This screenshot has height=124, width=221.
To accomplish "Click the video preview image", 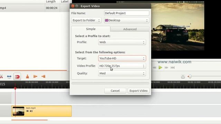I will pyautogui.click(x=177, y=27).
